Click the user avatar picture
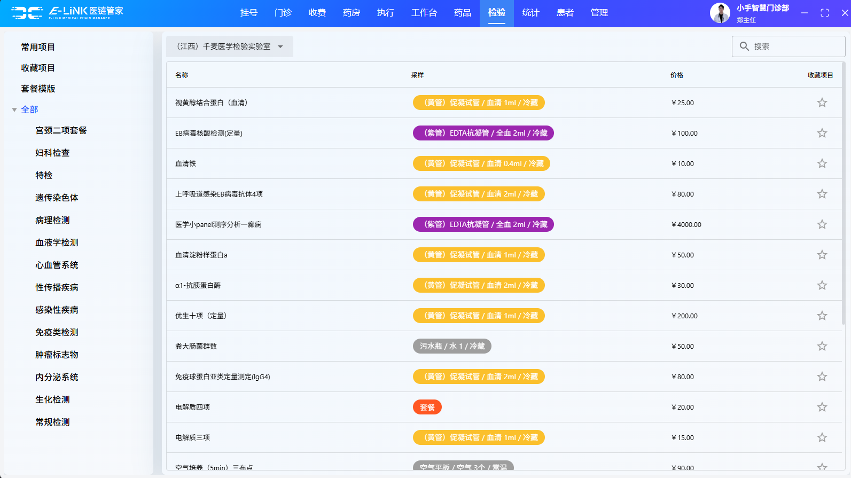Viewport: 851px width, 478px height. (720, 13)
